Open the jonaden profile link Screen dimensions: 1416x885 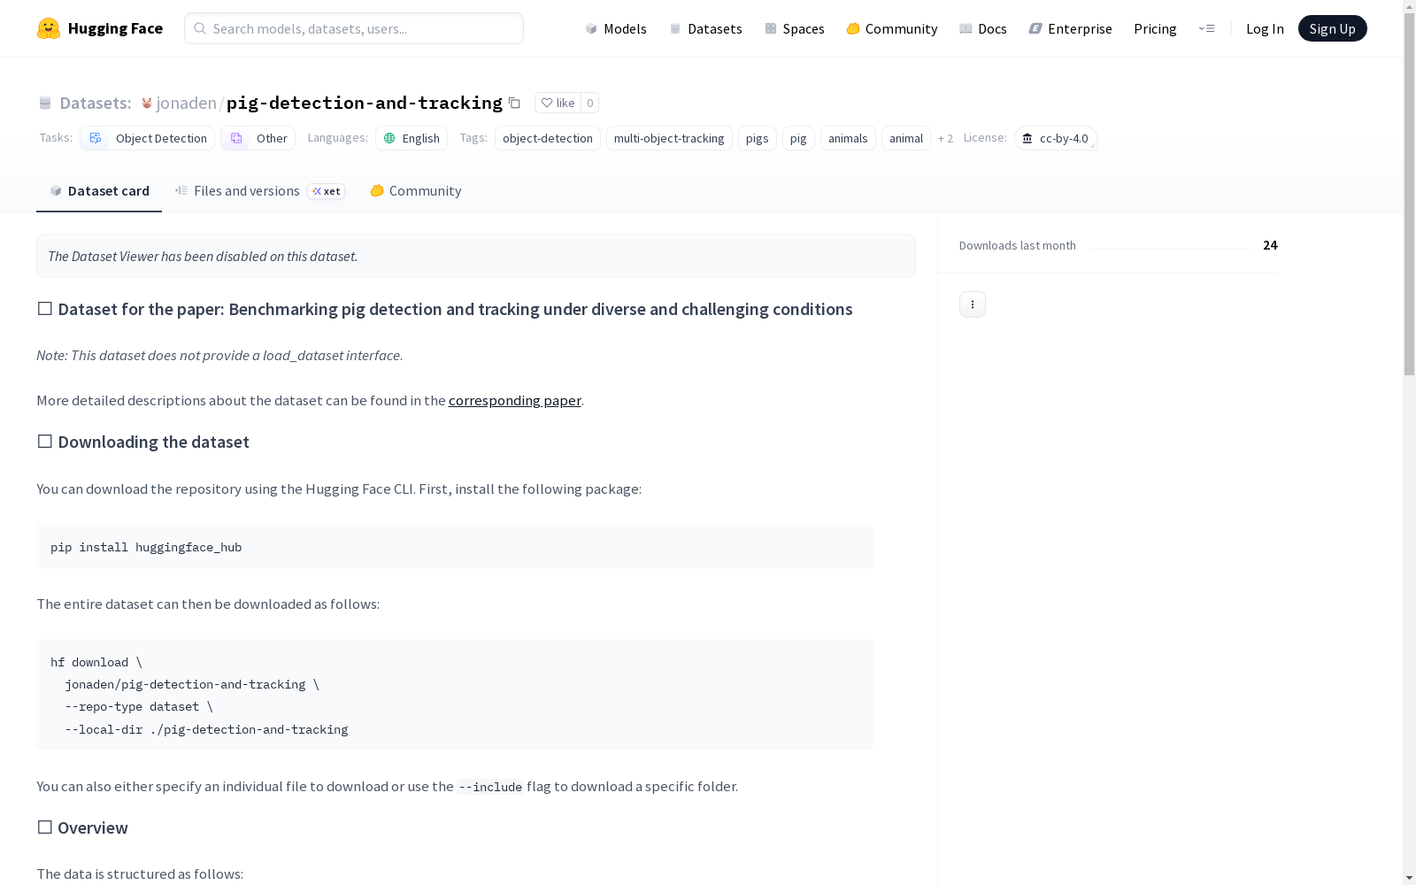point(186,103)
